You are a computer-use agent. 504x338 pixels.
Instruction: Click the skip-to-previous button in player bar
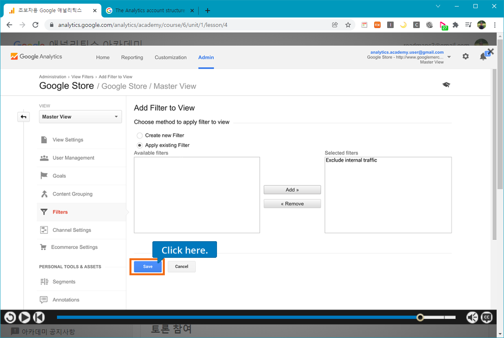[x=38, y=317]
